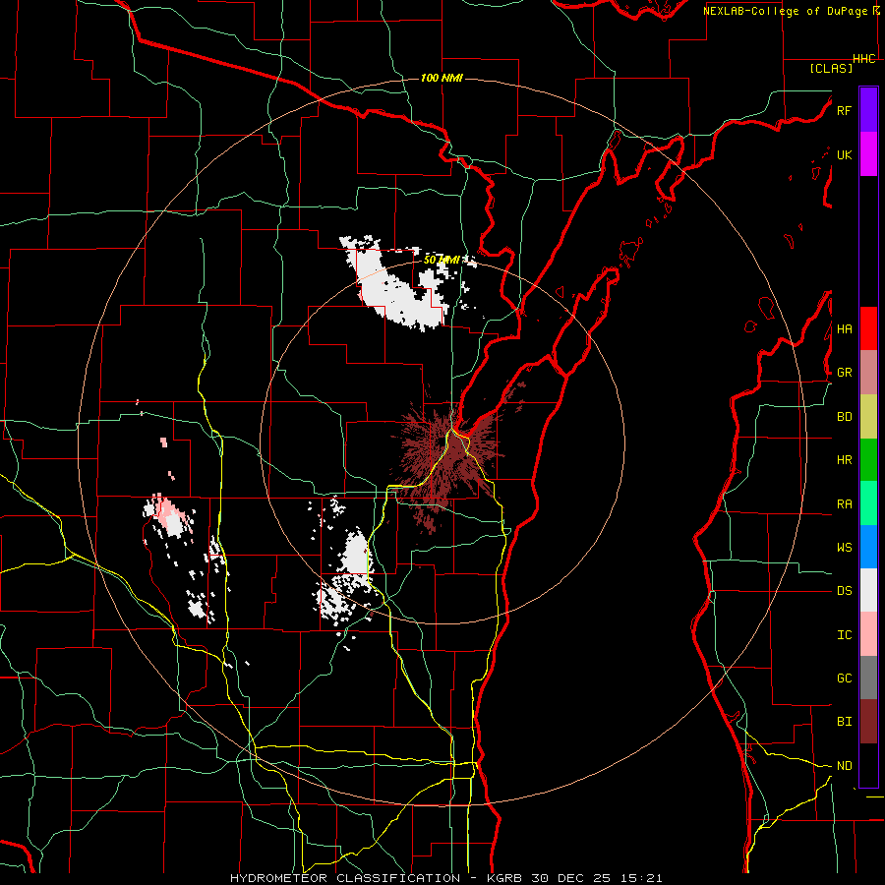Click the HHC product label
The height and width of the screenshot is (885, 885).
pos(864,59)
